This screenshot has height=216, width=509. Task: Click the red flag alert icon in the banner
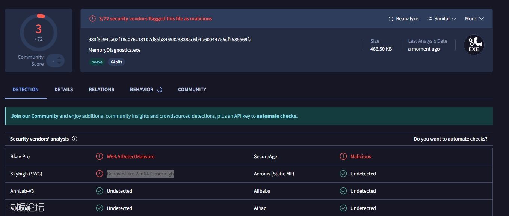click(92, 18)
